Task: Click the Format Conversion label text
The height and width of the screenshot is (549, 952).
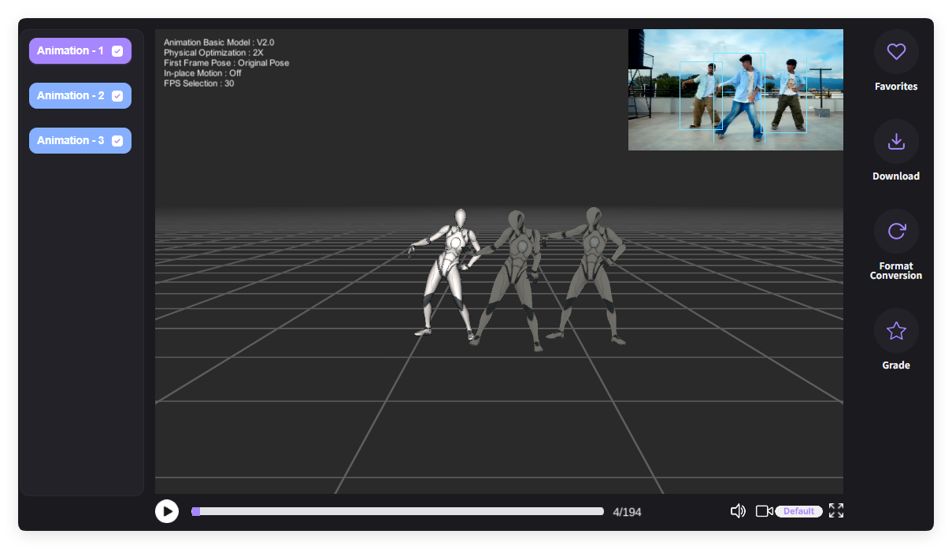Action: pos(896,271)
